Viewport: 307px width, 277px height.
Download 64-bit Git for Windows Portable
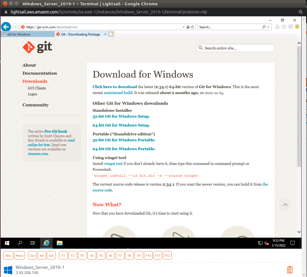point(124,149)
